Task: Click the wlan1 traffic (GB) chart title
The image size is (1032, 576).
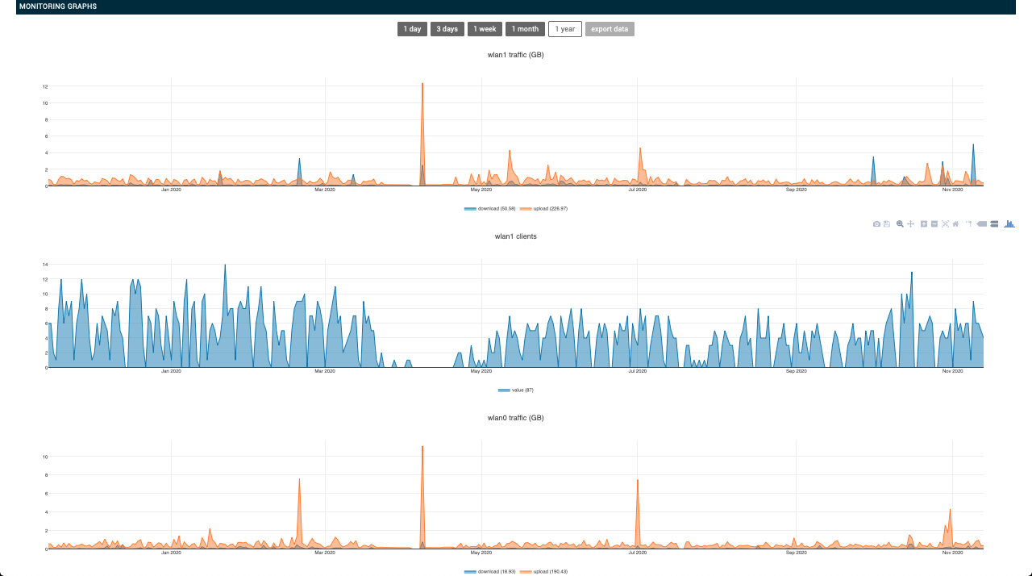Action: (516, 55)
